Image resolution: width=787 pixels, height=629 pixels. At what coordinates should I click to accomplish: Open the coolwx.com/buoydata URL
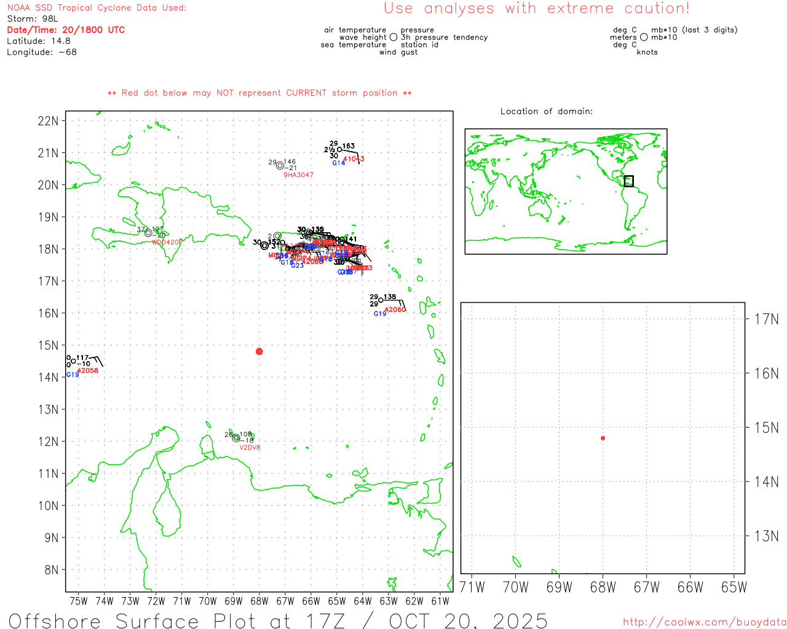[705, 622]
